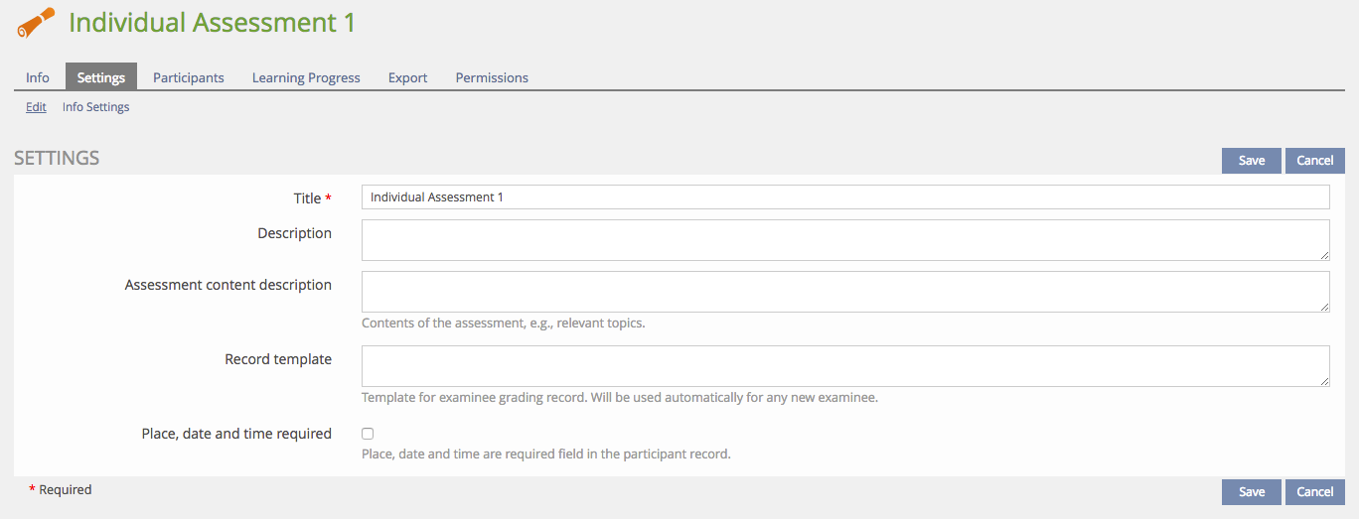Open the Info tab

(38, 77)
